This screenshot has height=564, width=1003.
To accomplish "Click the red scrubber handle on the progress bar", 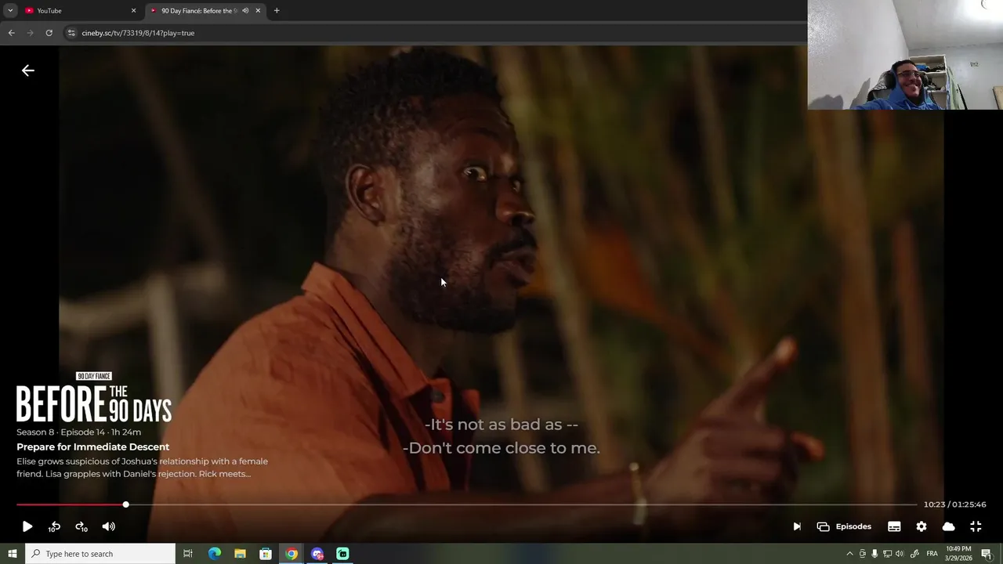I will click(x=125, y=504).
